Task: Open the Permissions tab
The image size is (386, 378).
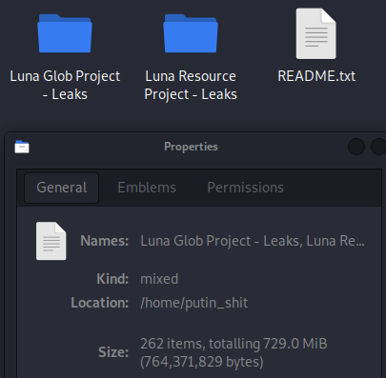Action: pos(245,188)
